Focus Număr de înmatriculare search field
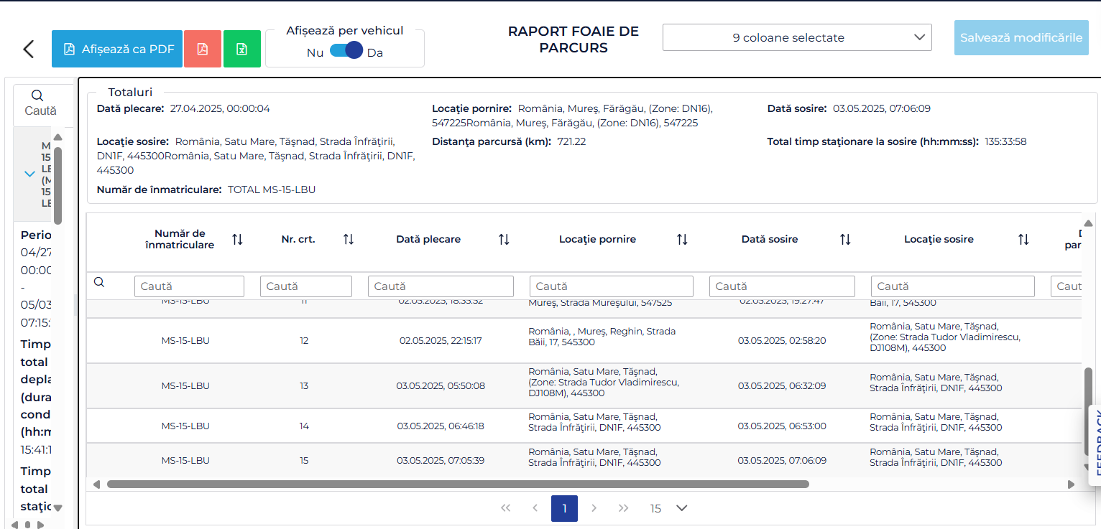This screenshot has height=529, width=1101. 189,286
